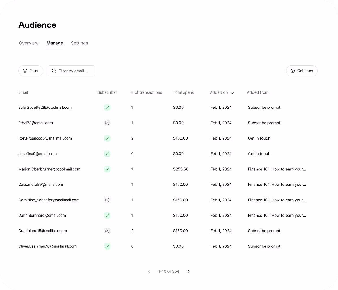This screenshot has height=290, width=338.
Task: Click Subscribe prompt in Eula.Goyette28's row
Action: [x=264, y=107]
